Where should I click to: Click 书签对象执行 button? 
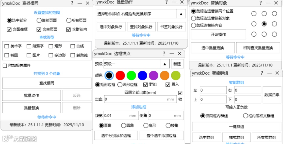pos(171,27)
